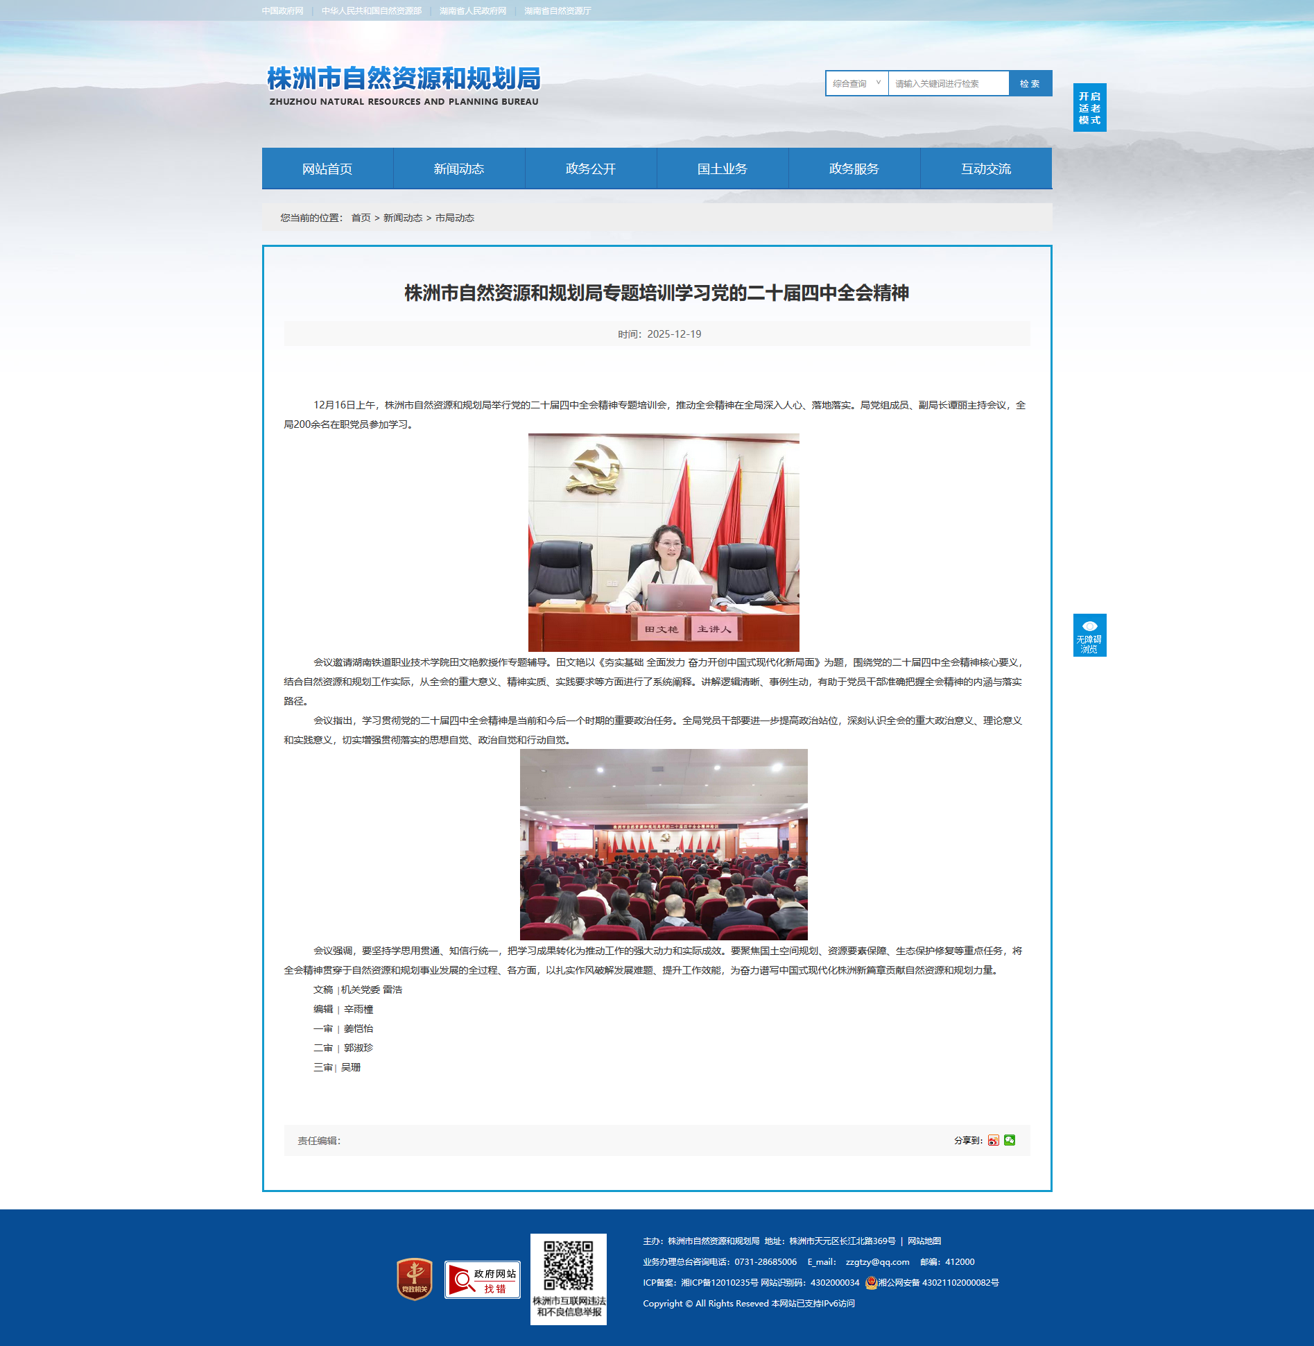Open the 新闻动态 navigation menu
The width and height of the screenshot is (1314, 1346).
(459, 169)
